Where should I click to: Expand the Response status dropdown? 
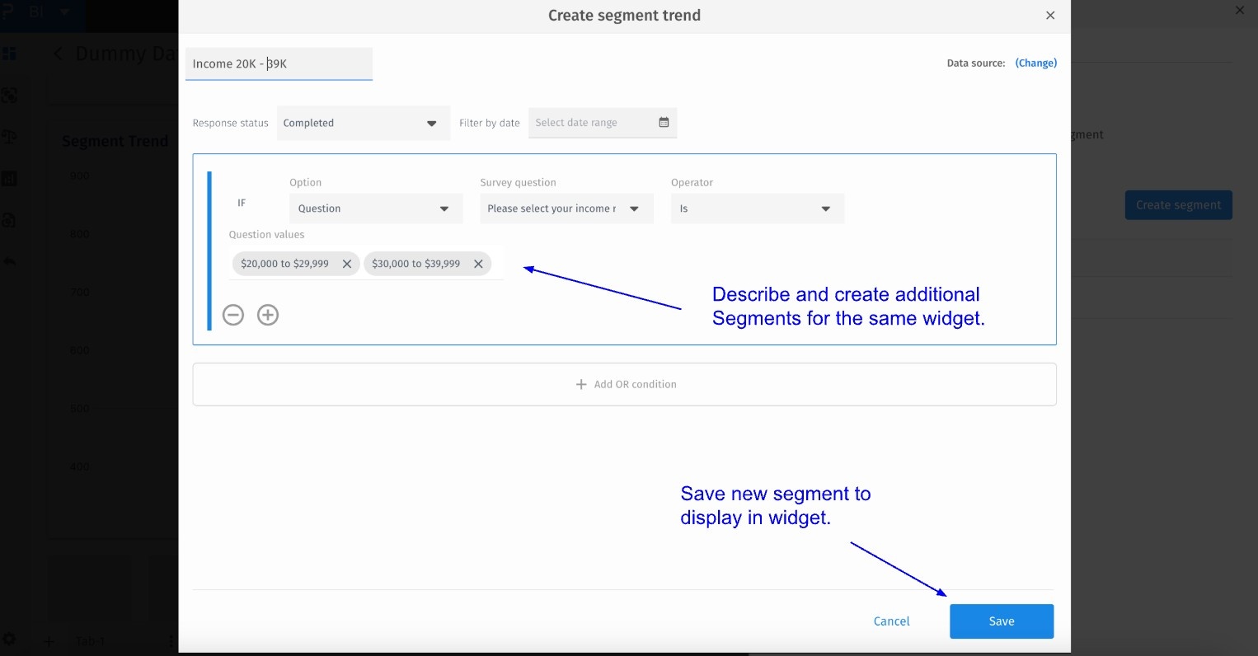(x=363, y=124)
